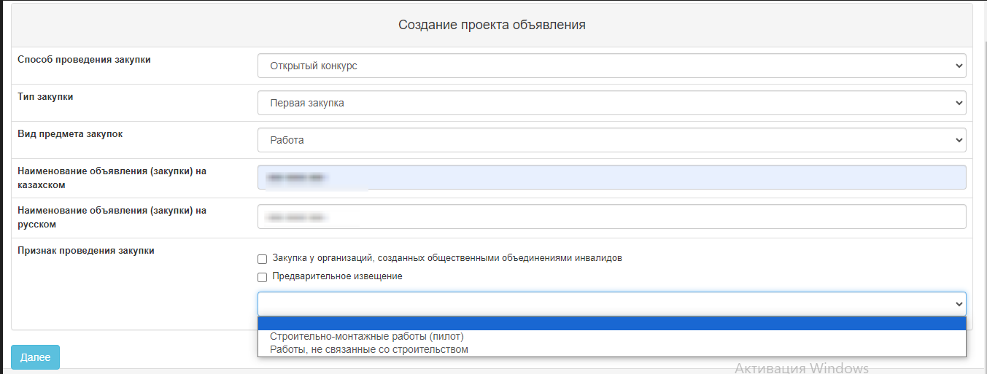987x374 pixels.
Task: Click the chevron arrow of 'Открытый конкурс' select
Action: tap(959, 66)
